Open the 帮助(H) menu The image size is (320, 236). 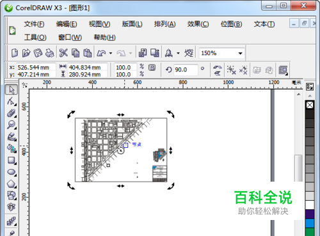click(104, 38)
